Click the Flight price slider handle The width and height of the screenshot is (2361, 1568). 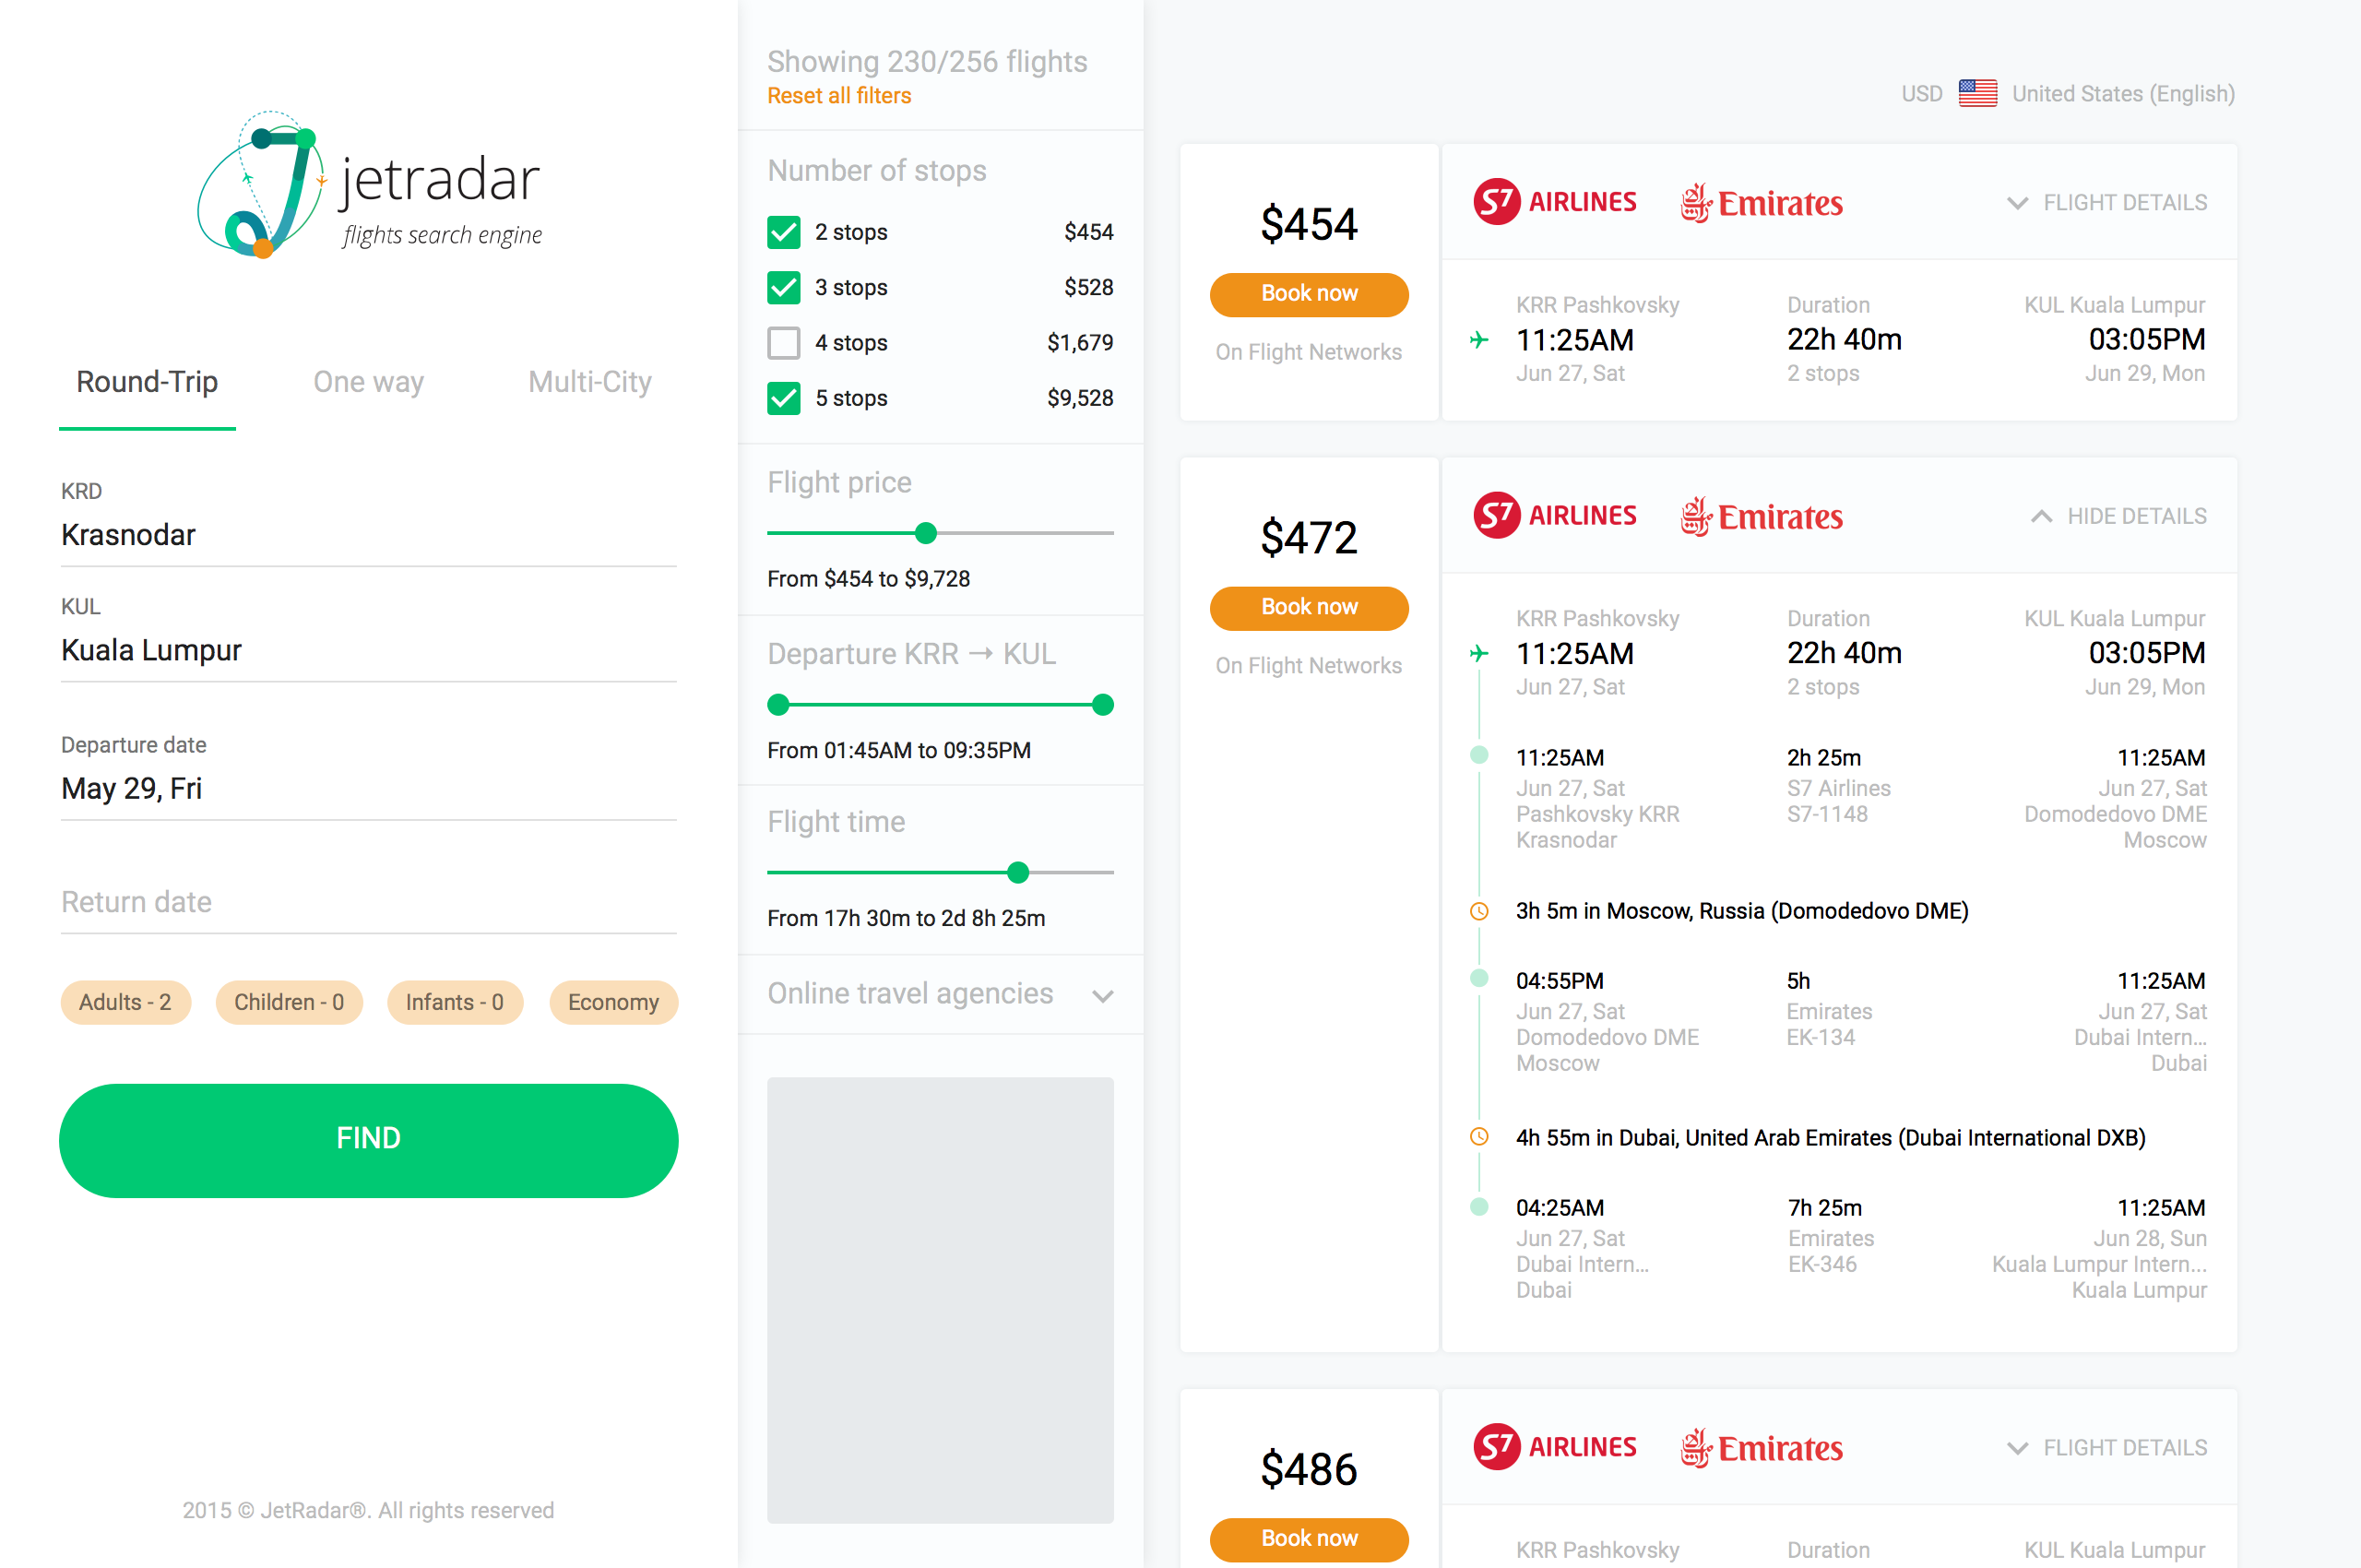point(926,533)
